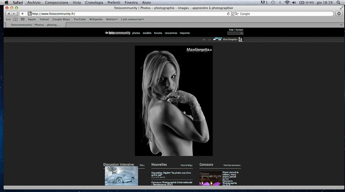Open the Exposition DigiArt news item
This screenshot has height=192, width=345.
[171, 174]
